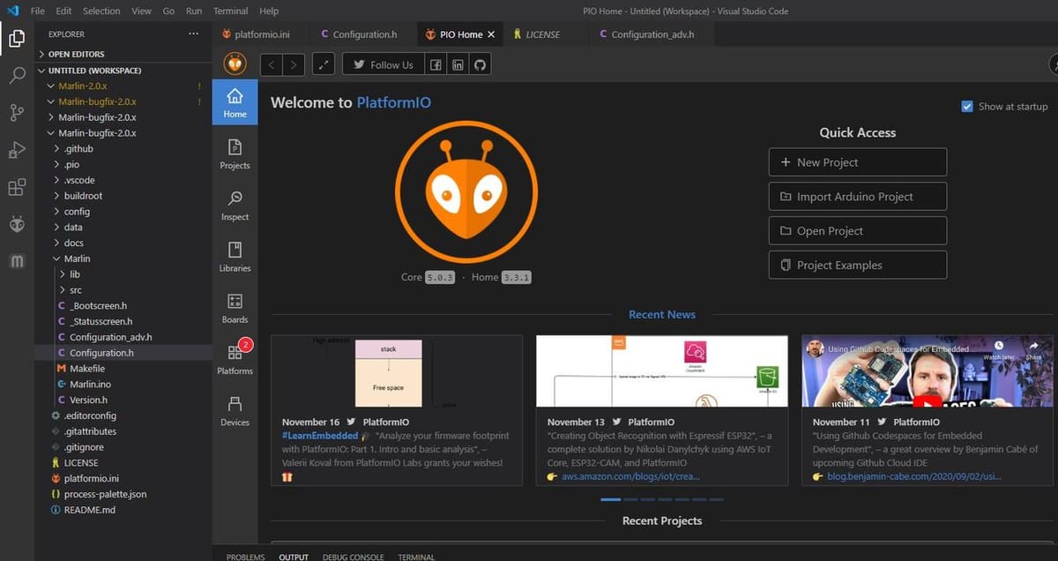
Task: Open Makefile in explorer tree
Action: pyautogui.click(x=123, y=368)
